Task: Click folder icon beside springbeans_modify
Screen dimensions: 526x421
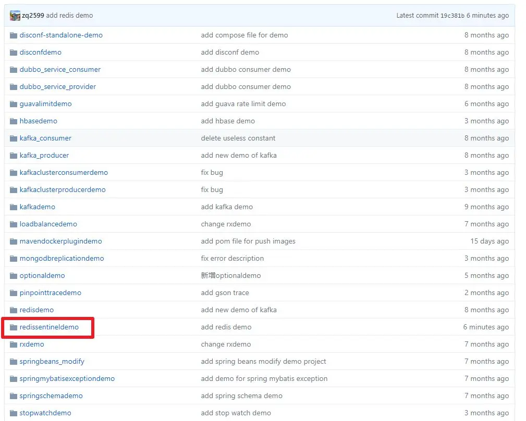Action: [x=14, y=361]
